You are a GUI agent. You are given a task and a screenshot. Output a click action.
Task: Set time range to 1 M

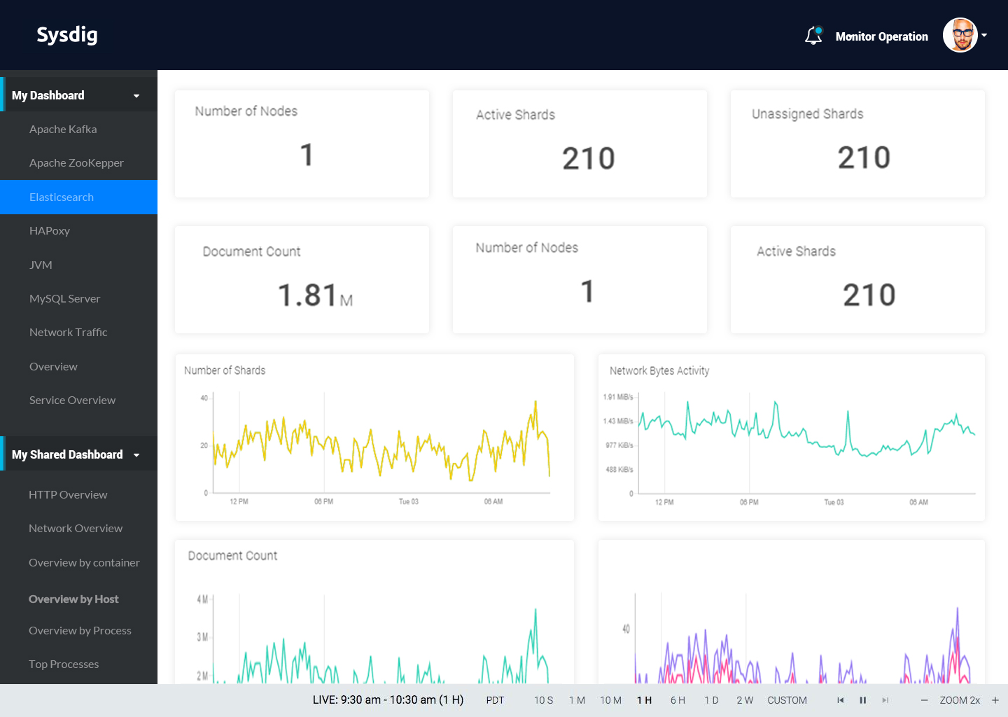[x=577, y=700]
